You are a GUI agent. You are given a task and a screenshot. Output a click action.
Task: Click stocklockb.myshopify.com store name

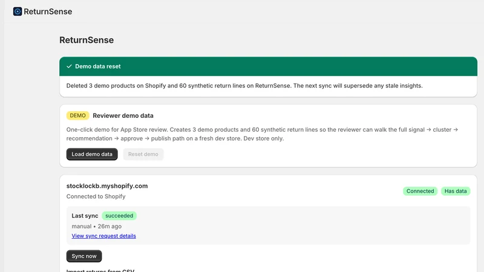(107, 186)
